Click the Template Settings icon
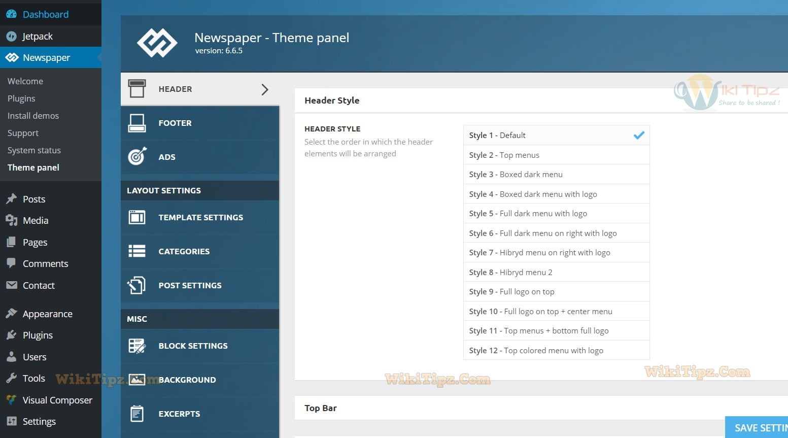 137,217
